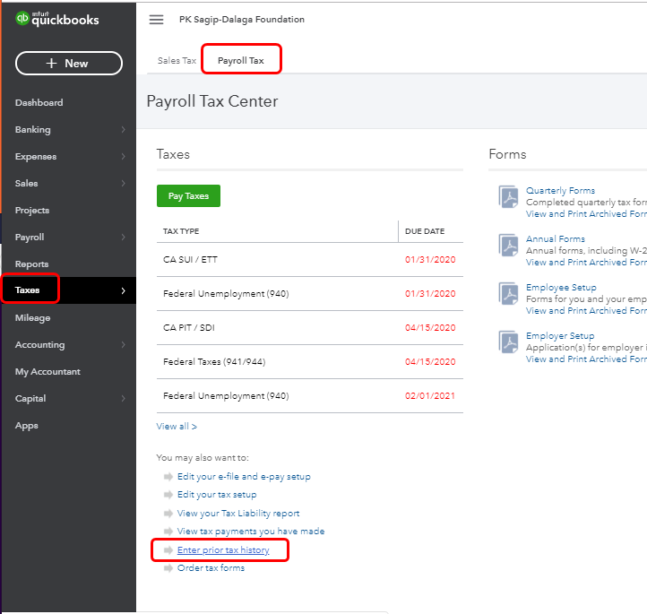The height and width of the screenshot is (614, 647).
Task: Switch to the Sales Tax tab
Action: 177,61
